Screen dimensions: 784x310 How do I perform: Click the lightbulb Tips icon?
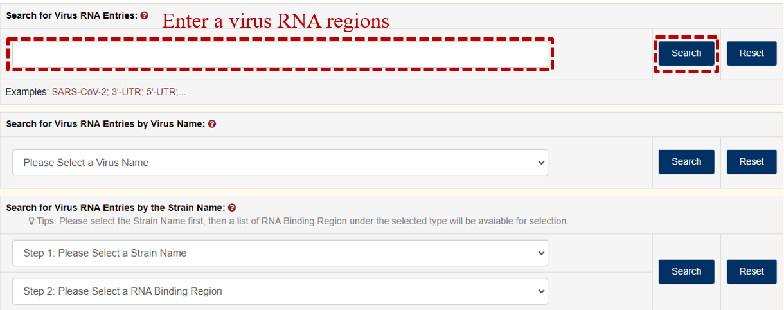pos(31,221)
